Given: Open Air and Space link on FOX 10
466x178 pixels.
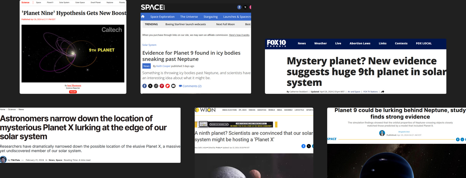Looking at the screenshot, I should (354, 92).
